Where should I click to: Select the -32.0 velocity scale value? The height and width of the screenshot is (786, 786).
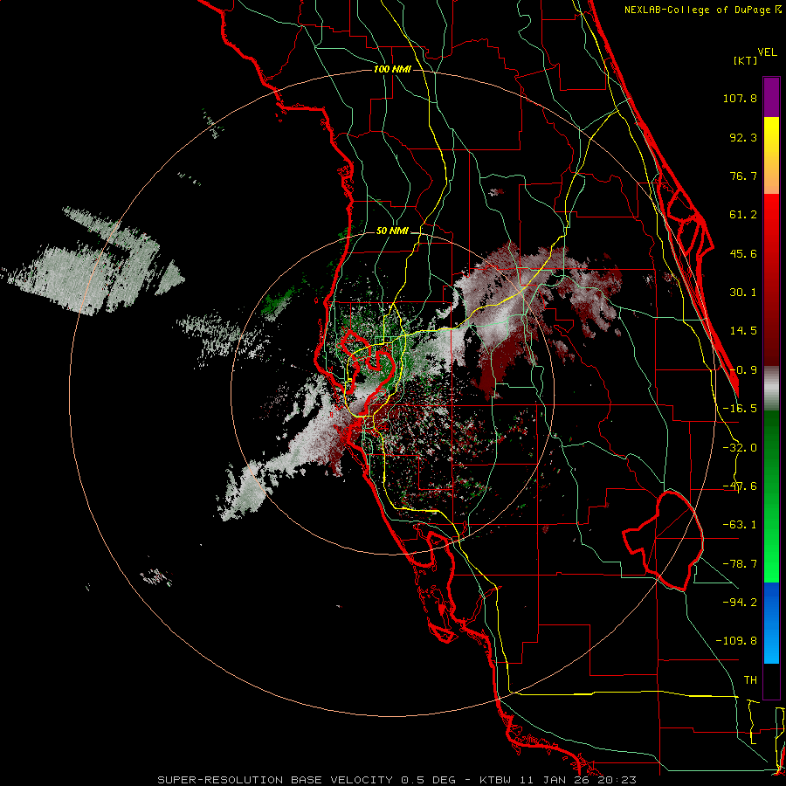[740, 448]
